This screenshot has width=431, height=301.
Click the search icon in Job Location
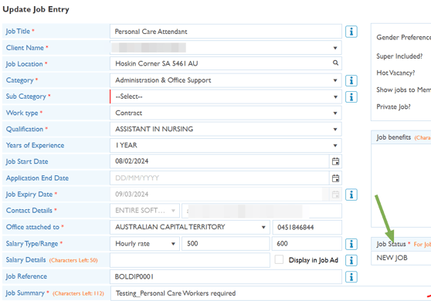pyautogui.click(x=335, y=63)
